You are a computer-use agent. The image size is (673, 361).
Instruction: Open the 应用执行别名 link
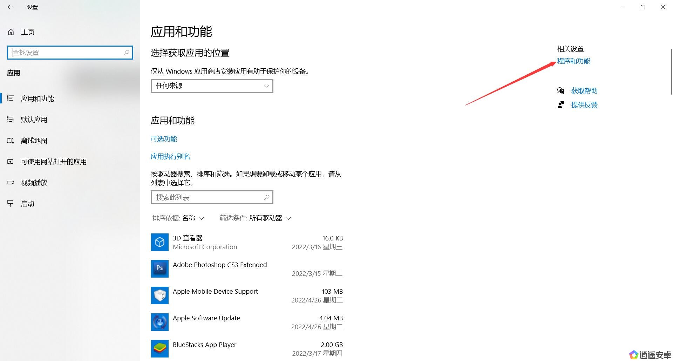[x=170, y=156]
